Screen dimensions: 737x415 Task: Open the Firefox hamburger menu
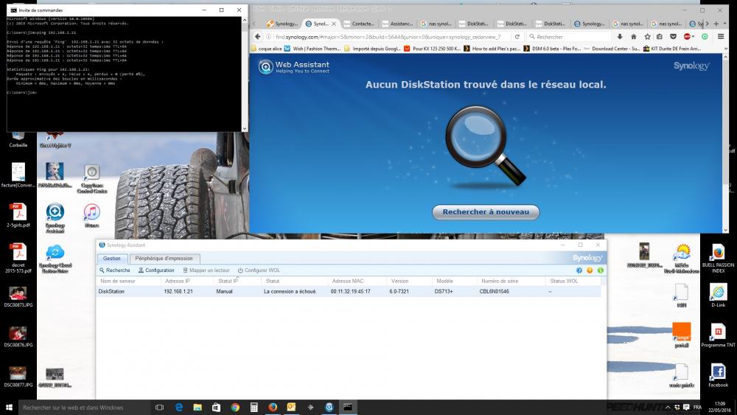721,37
